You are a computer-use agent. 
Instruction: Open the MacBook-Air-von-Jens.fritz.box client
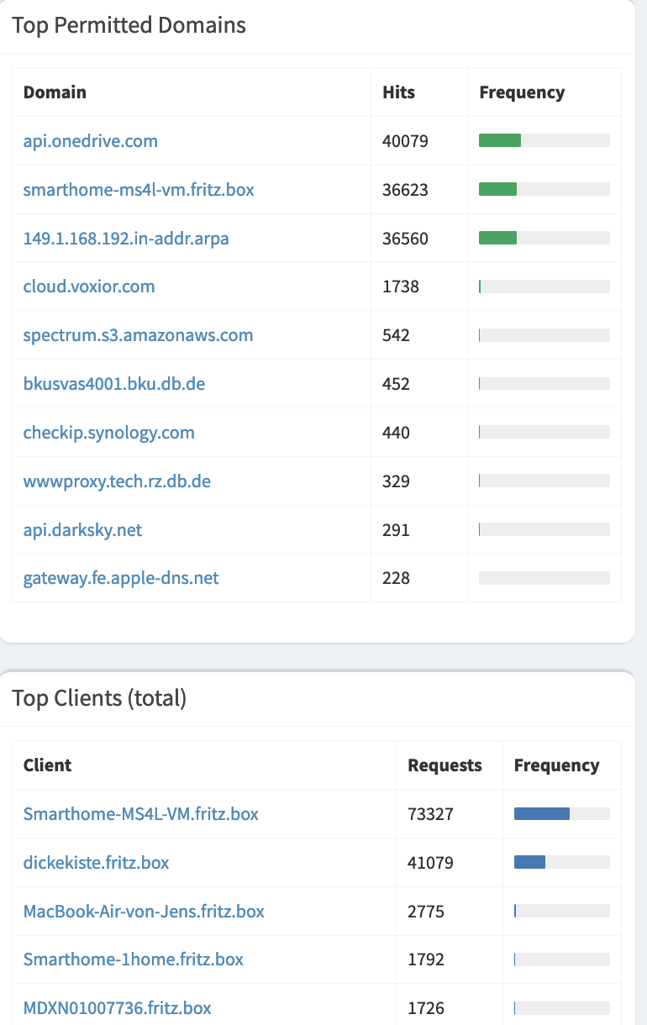click(144, 911)
